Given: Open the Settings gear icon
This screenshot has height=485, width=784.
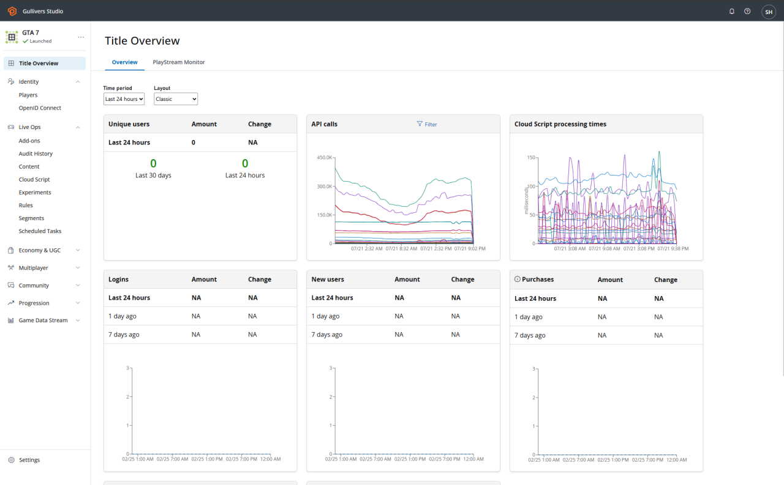Looking at the screenshot, I should click(10, 459).
